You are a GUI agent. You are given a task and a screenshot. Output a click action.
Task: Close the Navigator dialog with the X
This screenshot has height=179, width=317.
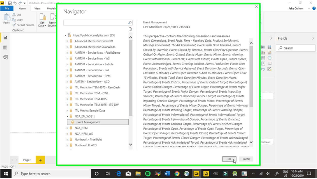256,7
